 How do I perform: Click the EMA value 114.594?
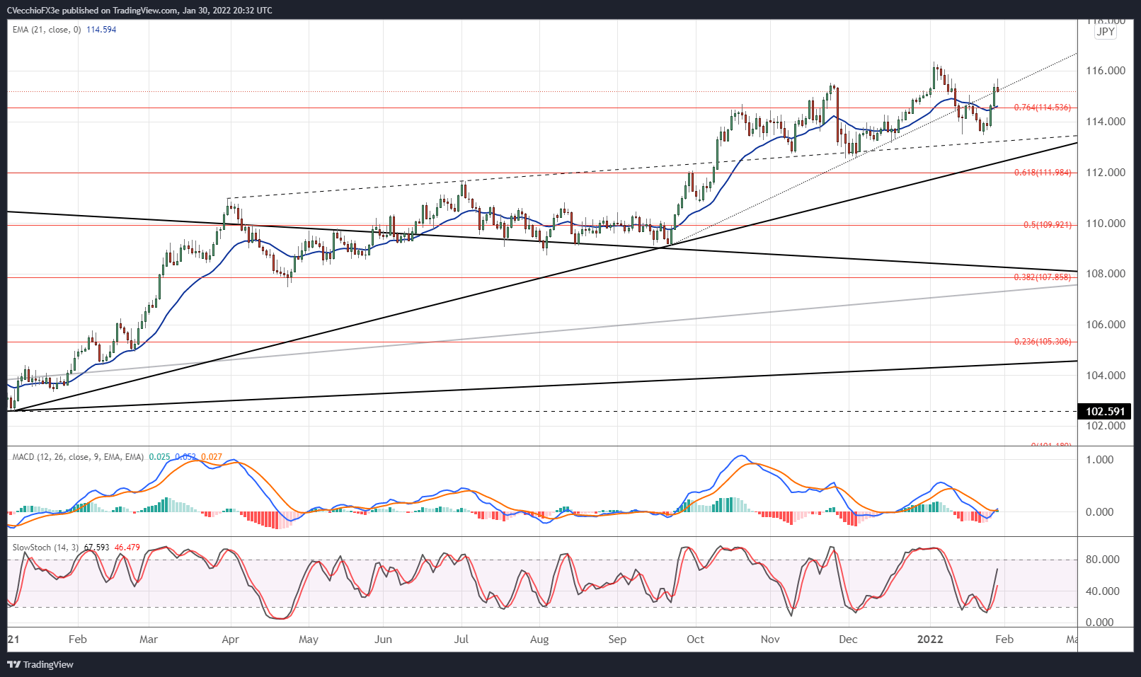tap(101, 30)
